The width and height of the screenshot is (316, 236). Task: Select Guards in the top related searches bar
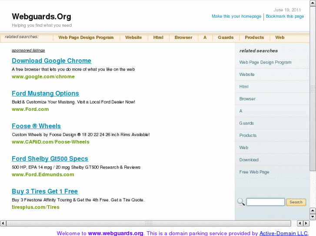226,38
